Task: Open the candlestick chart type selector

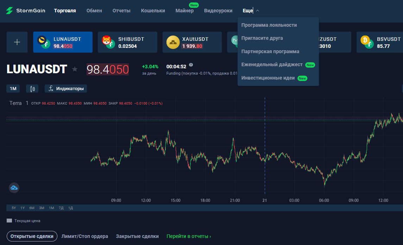Action: tap(32, 89)
